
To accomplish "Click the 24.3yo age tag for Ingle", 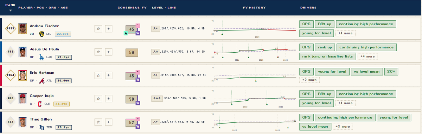I will [x=62, y=104].
